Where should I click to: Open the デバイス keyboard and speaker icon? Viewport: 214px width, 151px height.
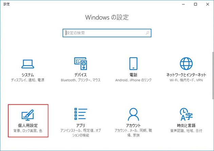[x=81, y=63]
